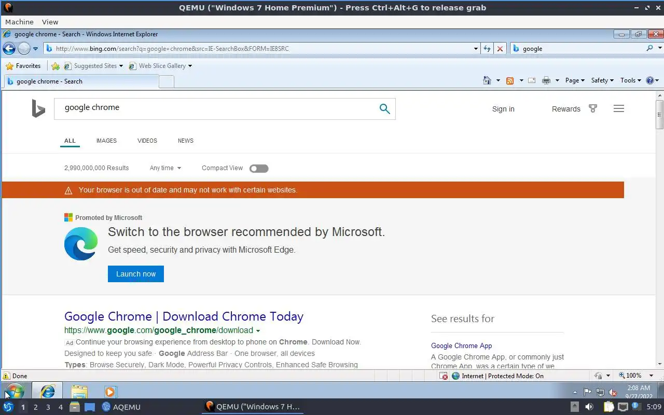Open the Favorites star button
Screen dimensions: 664x415
[23, 66]
